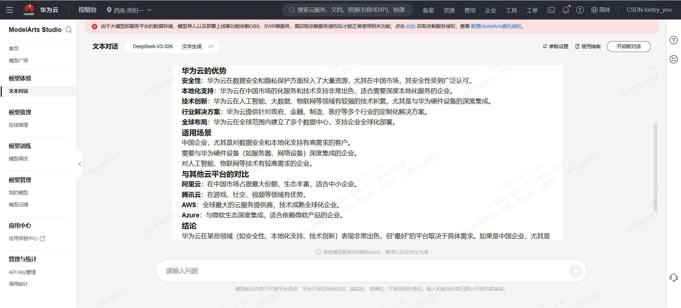Click the 模型推理 section header
This screenshot has width=681, height=308.
pyautogui.click(x=20, y=112)
